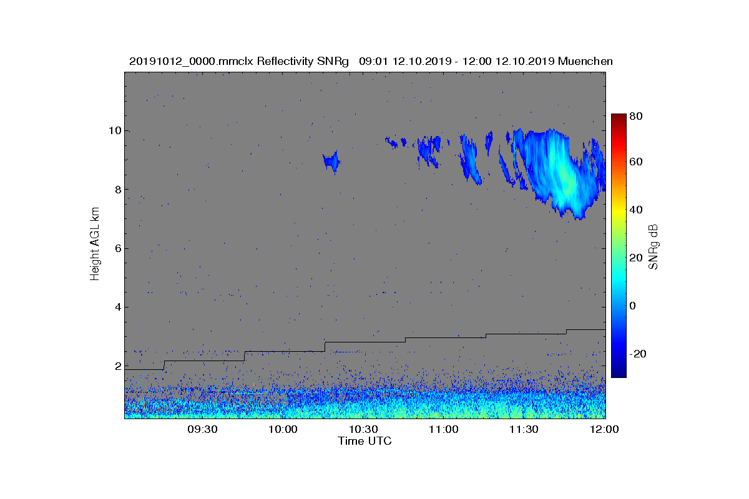Image resolution: width=749 pixels, height=499 pixels.
Task: Click the 10:00 time tick label
Action: pos(283,429)
